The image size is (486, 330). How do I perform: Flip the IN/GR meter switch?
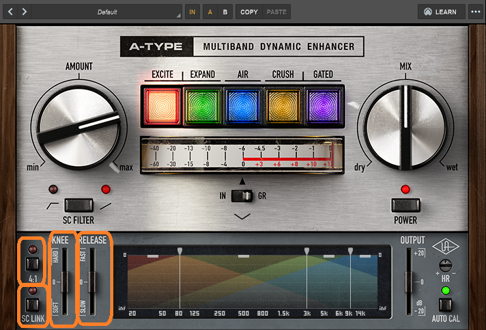point(242,196)
